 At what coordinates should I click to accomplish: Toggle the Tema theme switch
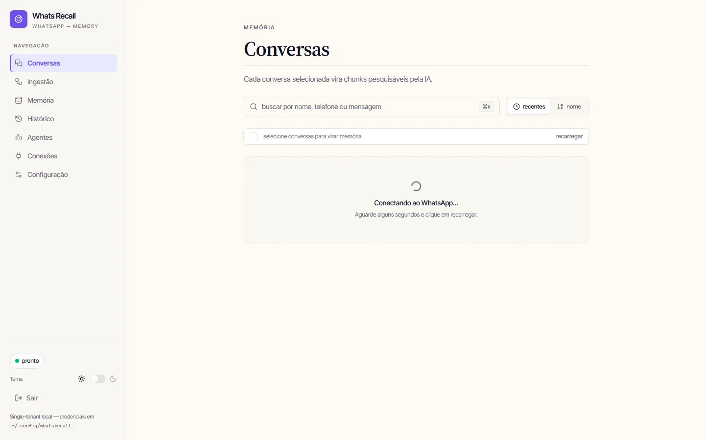tap(97, 379)
